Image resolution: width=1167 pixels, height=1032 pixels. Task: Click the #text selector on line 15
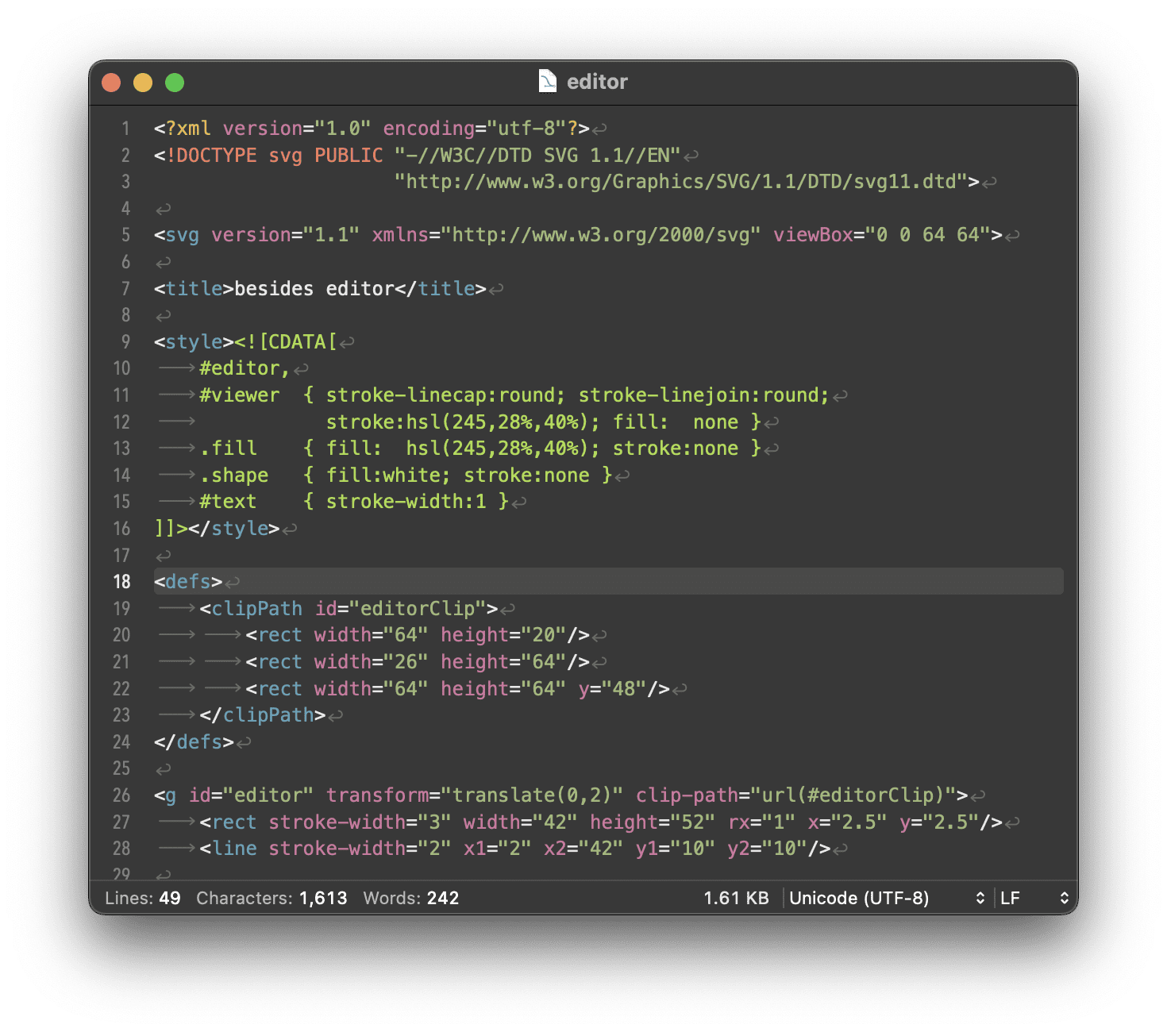click(x=229, y=502)
